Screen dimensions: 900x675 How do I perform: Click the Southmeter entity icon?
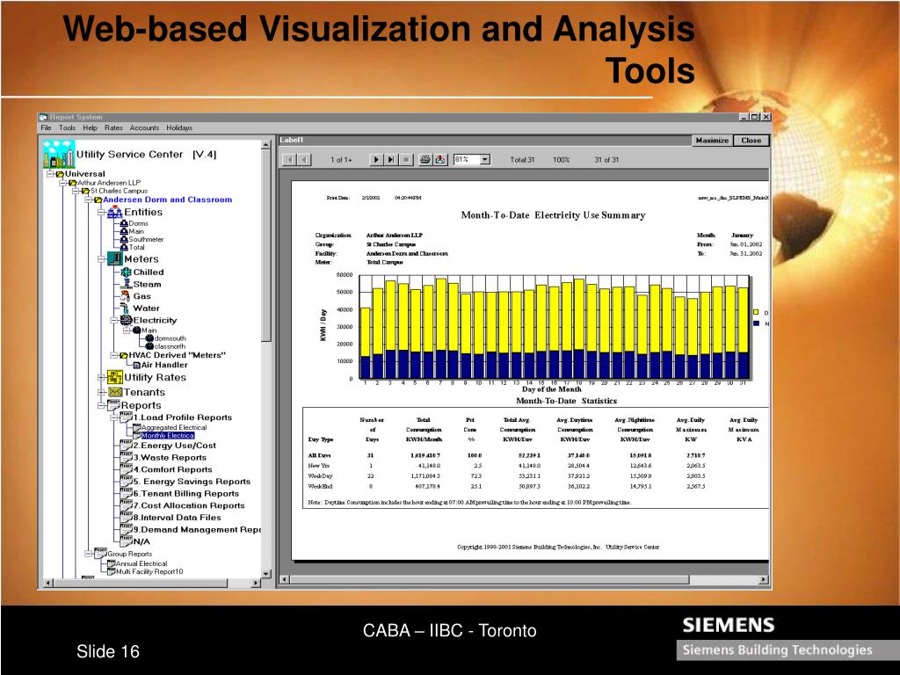(124, 239)
